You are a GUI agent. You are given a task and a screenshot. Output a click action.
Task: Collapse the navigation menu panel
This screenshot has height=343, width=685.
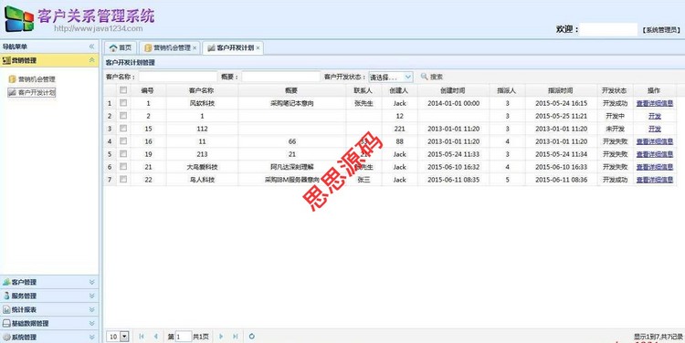tap(91, 47)
